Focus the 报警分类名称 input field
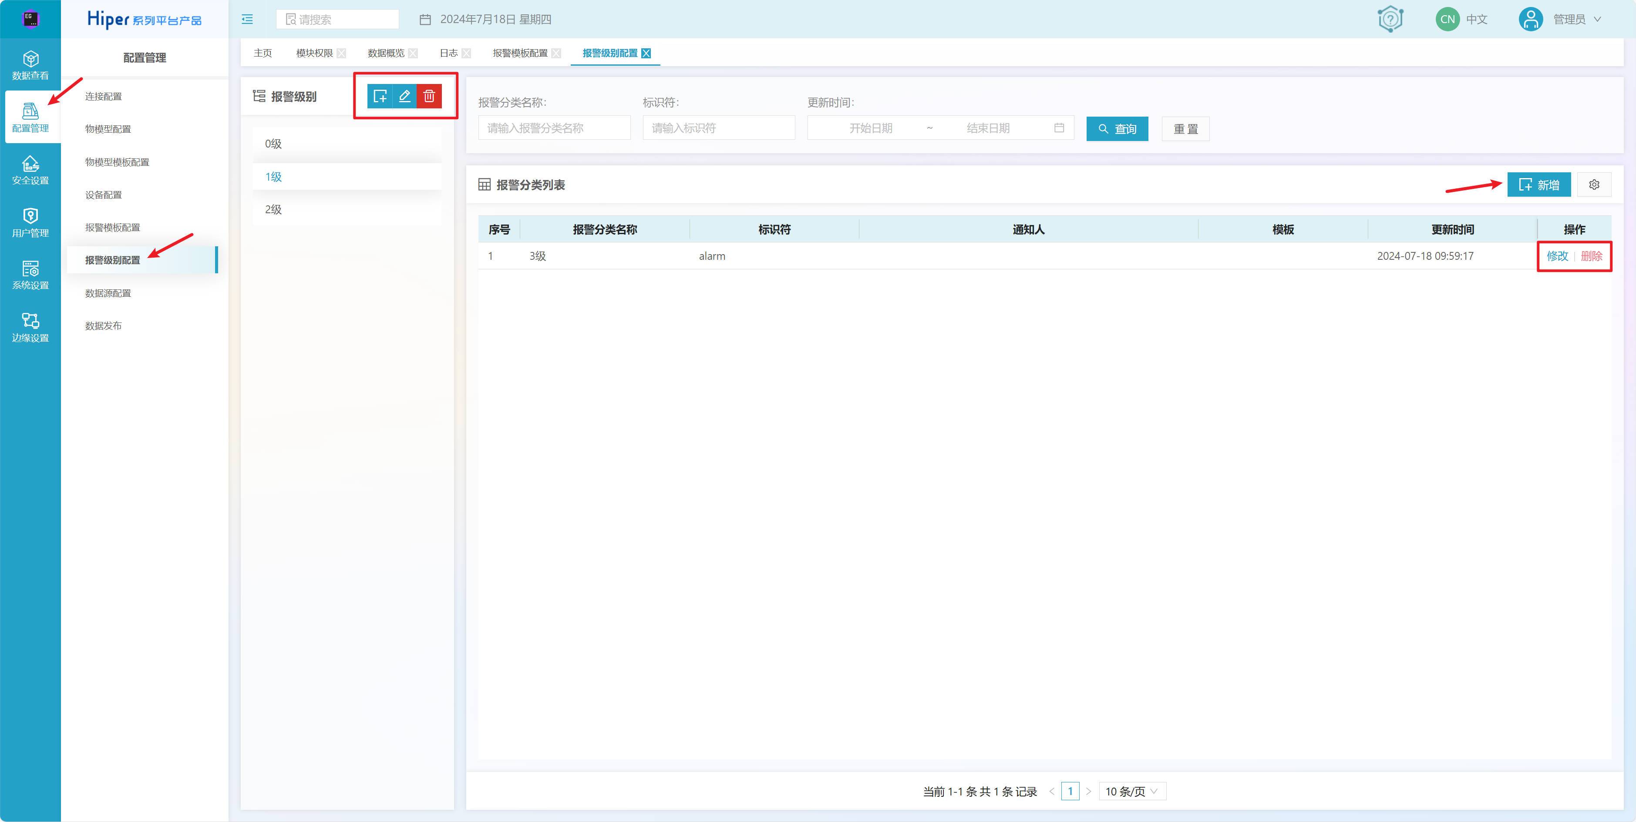 click(555, 127)
